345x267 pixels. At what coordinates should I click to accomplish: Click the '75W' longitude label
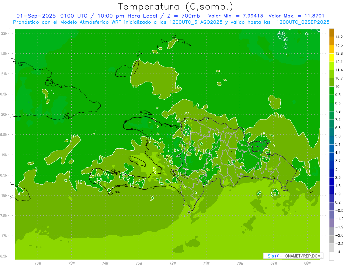coord(72,263)
